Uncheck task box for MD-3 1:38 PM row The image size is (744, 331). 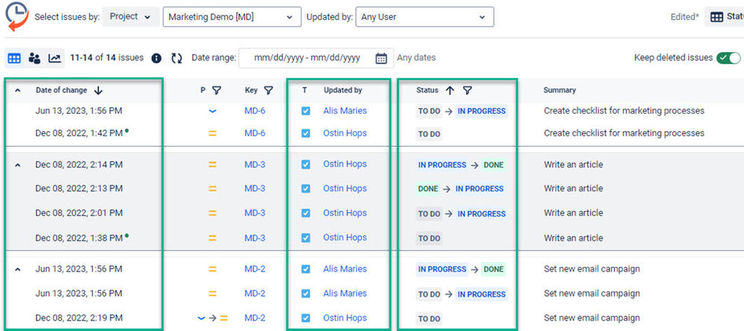(305, 237)
